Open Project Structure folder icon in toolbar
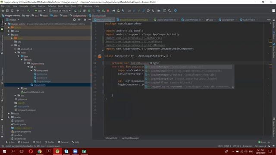Image resolution: width=276 pixels, height=155 pixels. click(159, 11)
